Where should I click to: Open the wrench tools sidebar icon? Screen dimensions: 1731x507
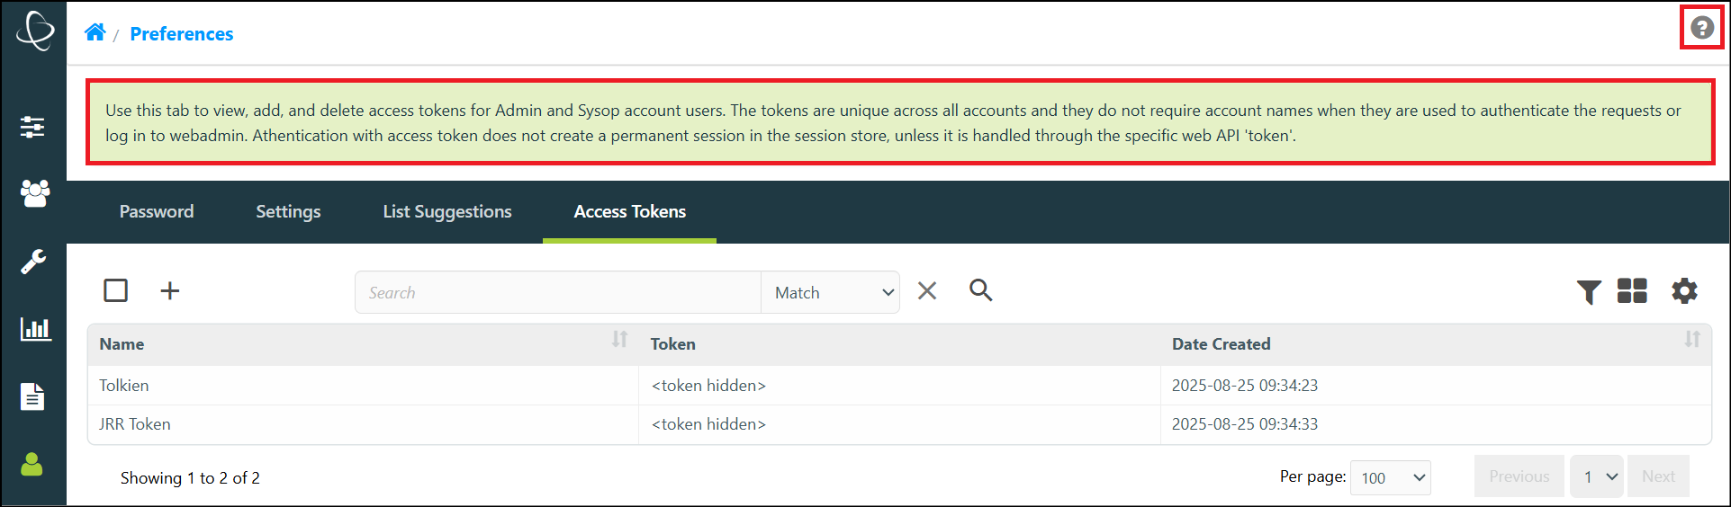(x=33, y=262)
